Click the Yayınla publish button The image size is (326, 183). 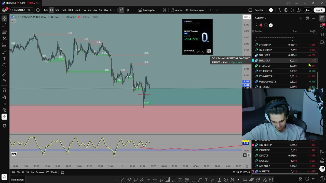(319, 10)
